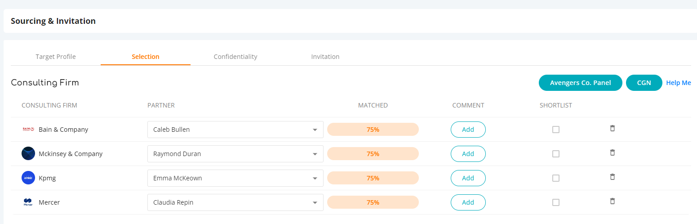
Task: Click the Kpmg logo icon
Action: pos(28,178)
